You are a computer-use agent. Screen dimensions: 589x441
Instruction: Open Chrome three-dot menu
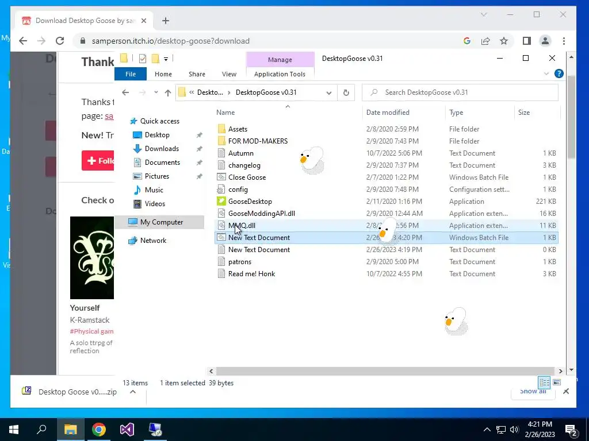tap(564, 41)
